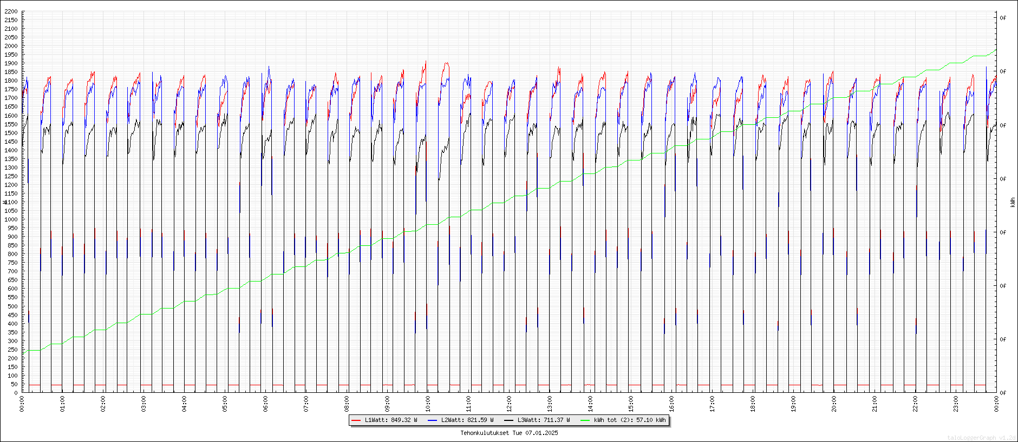
Task: Click the 06:00 label on the time axis
Action: pyautogui.click(x=265, y=404)
